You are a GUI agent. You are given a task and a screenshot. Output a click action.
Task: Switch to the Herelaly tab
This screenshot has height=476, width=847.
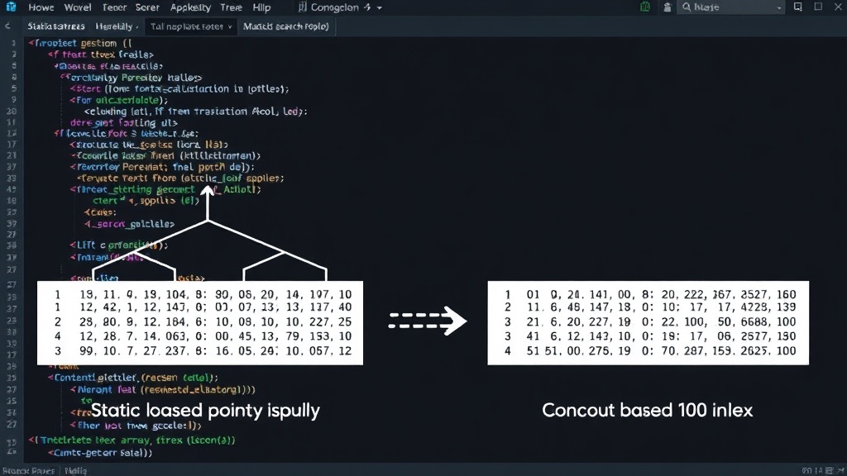[x=114, y=26]
